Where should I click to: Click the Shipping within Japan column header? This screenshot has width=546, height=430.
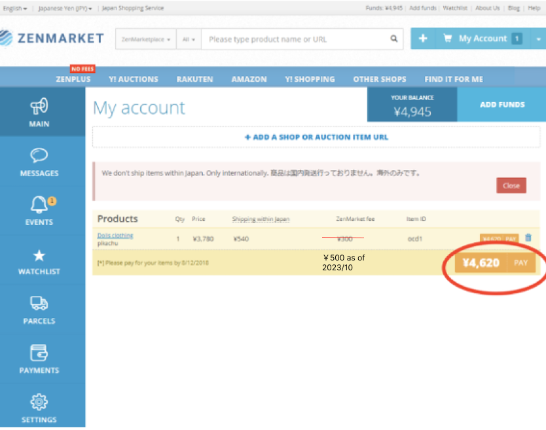tap(261, 219)
